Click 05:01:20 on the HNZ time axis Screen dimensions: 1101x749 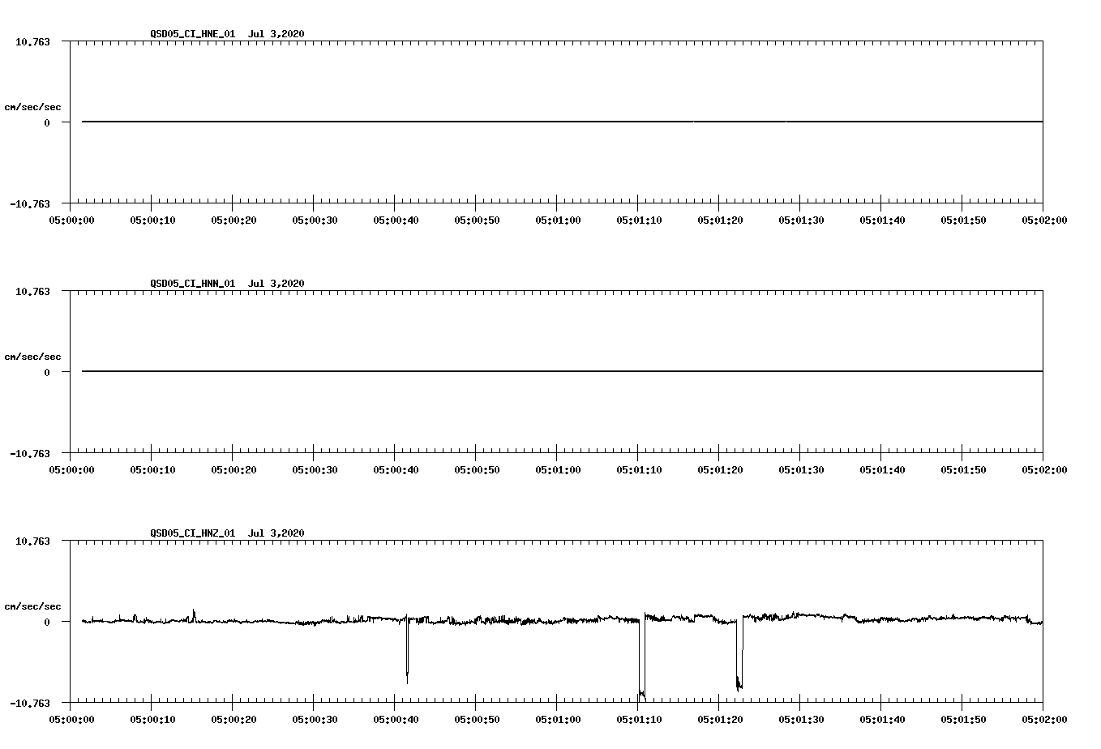click(720, 719)
